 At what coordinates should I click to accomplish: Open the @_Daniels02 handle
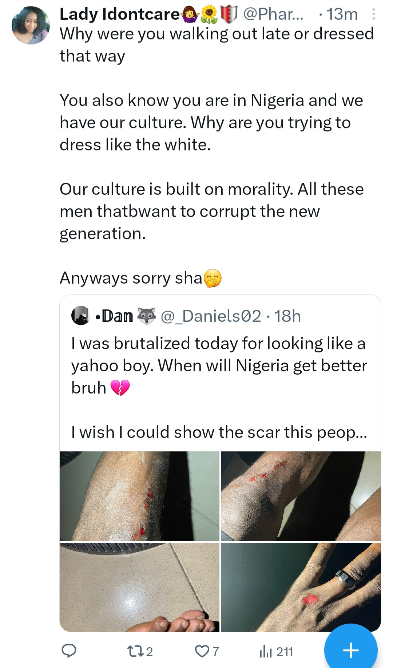click(x=211, y=316)
